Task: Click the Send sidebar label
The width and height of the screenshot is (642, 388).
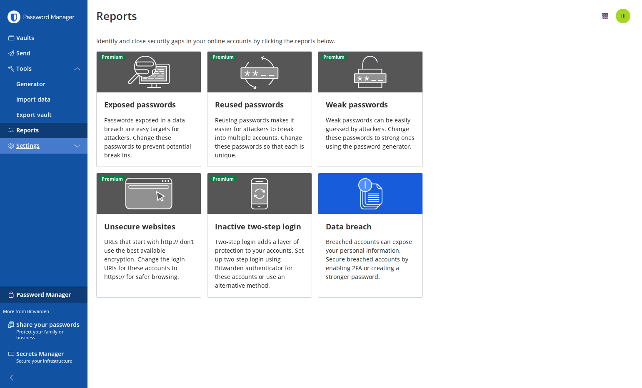Action: coord(23,53)
